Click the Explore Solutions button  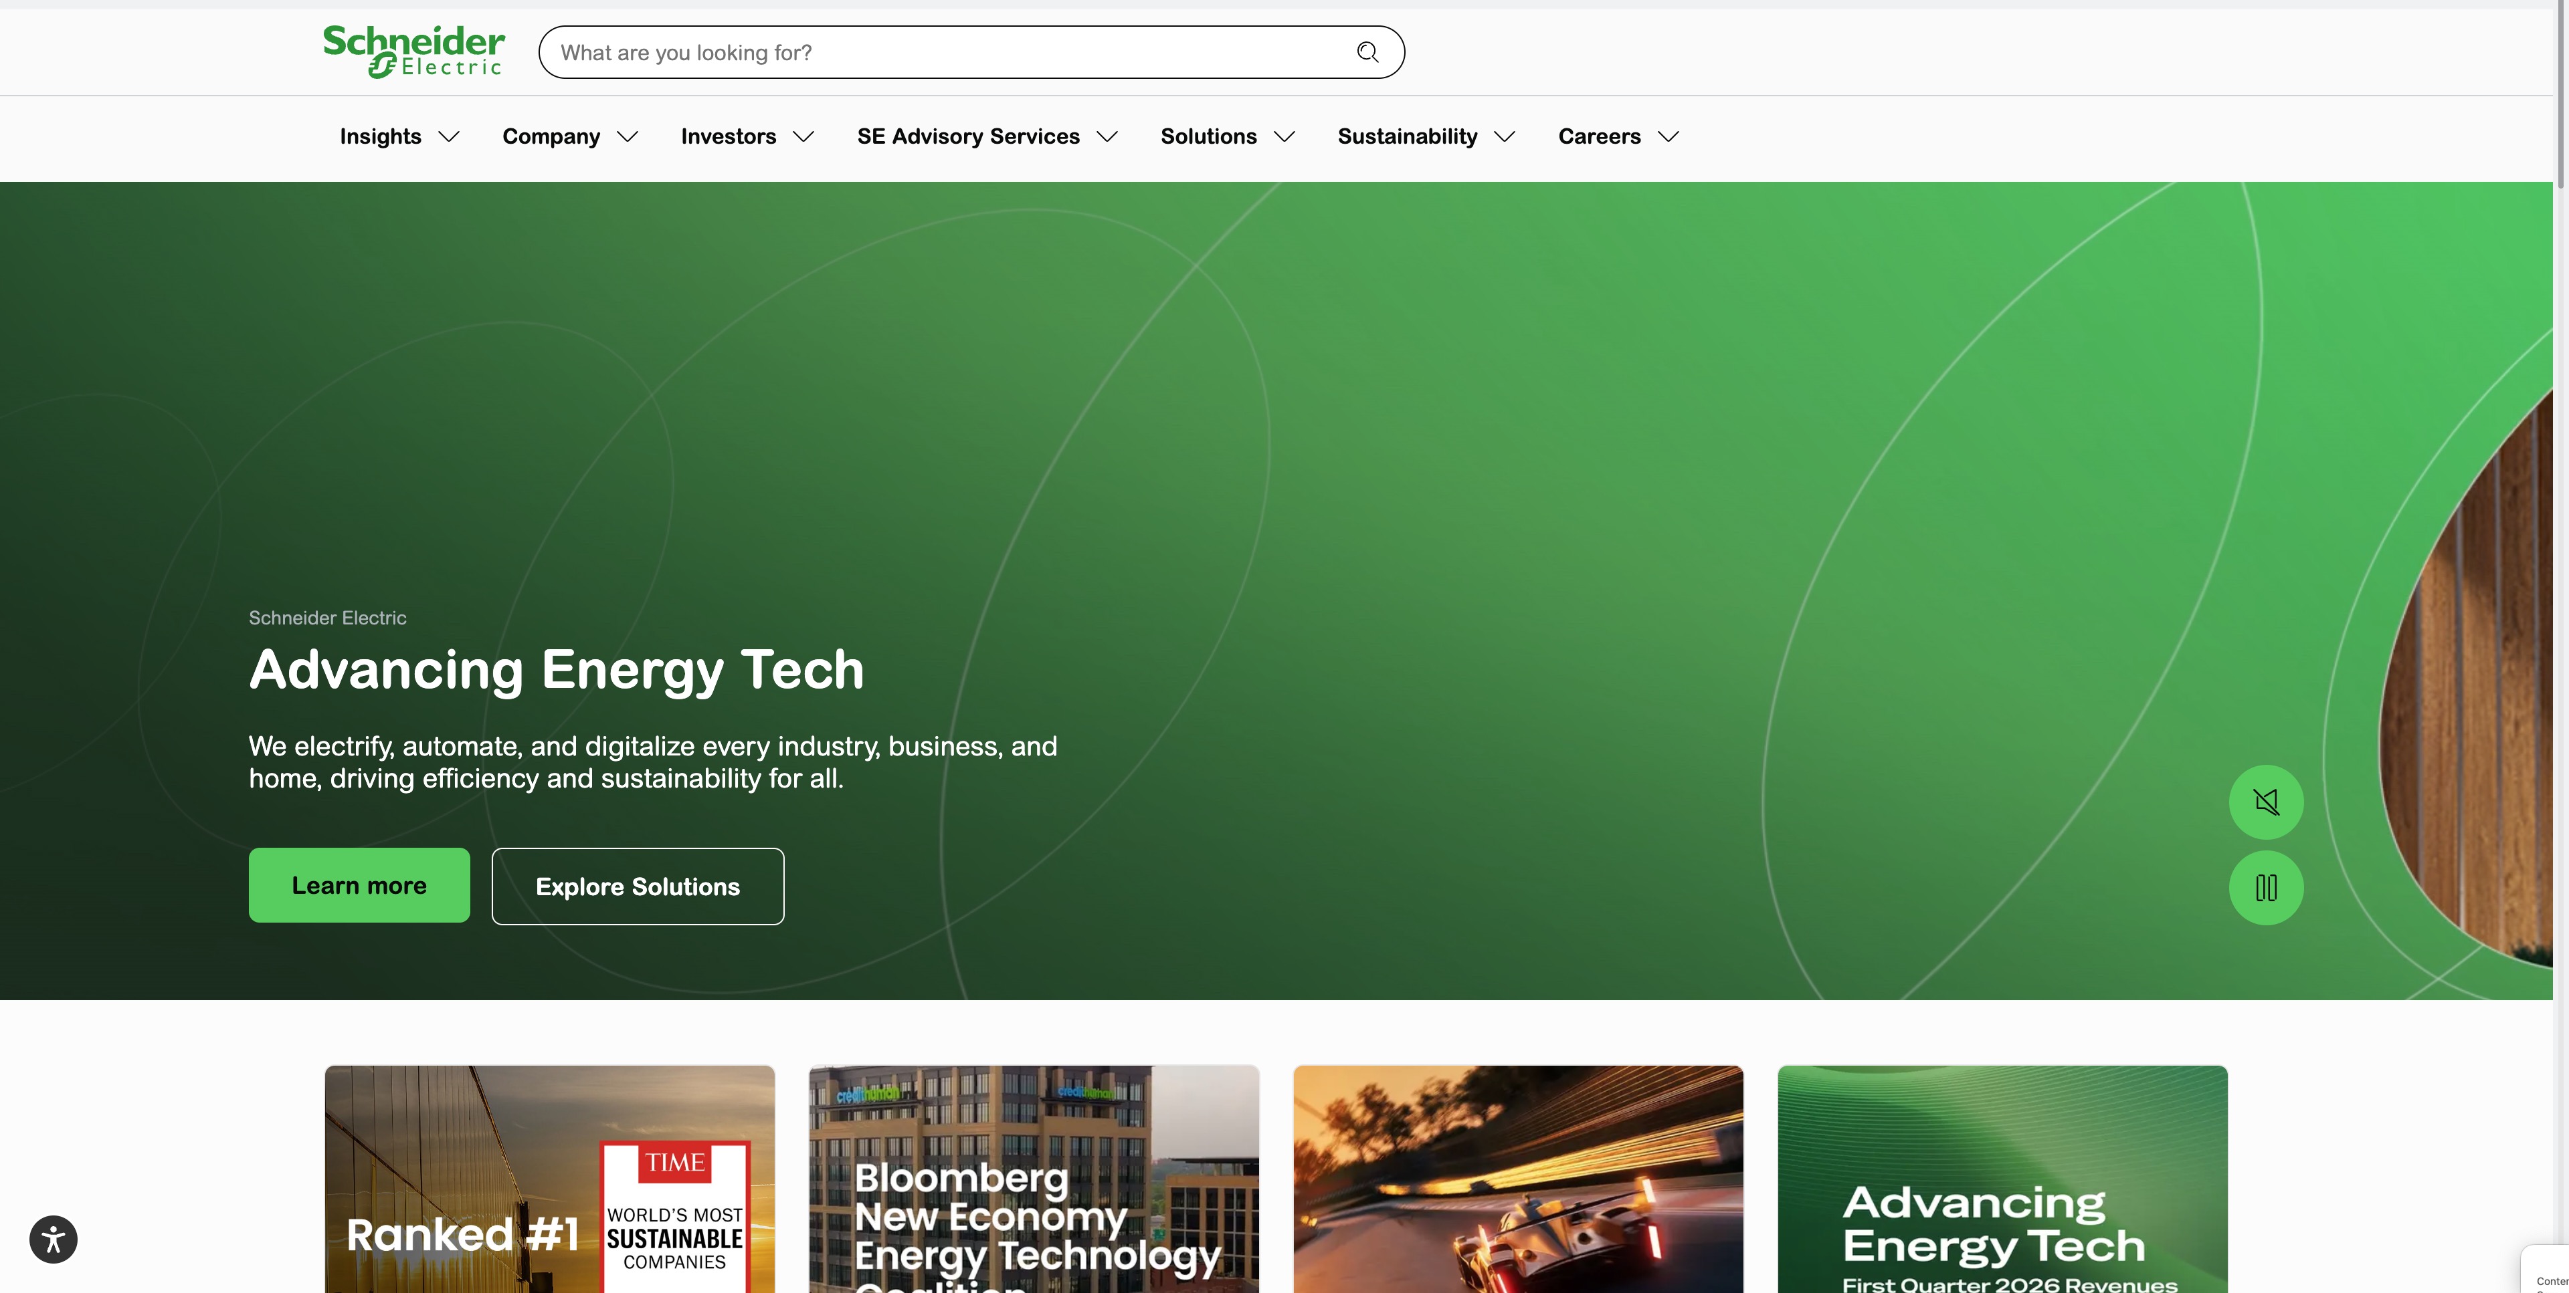click(x=638, y=887)
